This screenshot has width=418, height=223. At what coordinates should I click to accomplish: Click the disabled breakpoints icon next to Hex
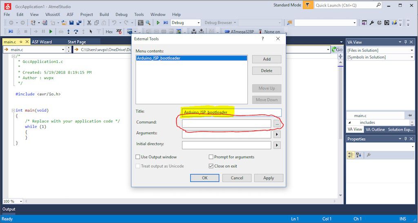coord(119,31)
